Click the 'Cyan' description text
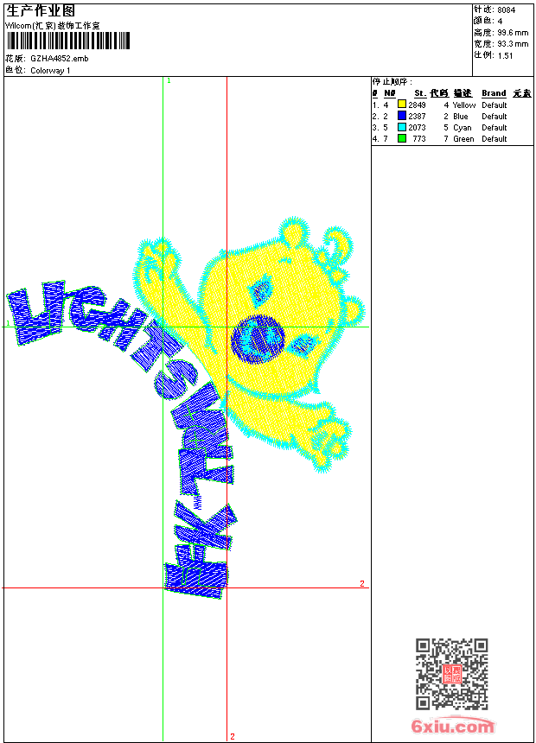Viewport: 536px width, 743px height. click(x=462, y=128)
